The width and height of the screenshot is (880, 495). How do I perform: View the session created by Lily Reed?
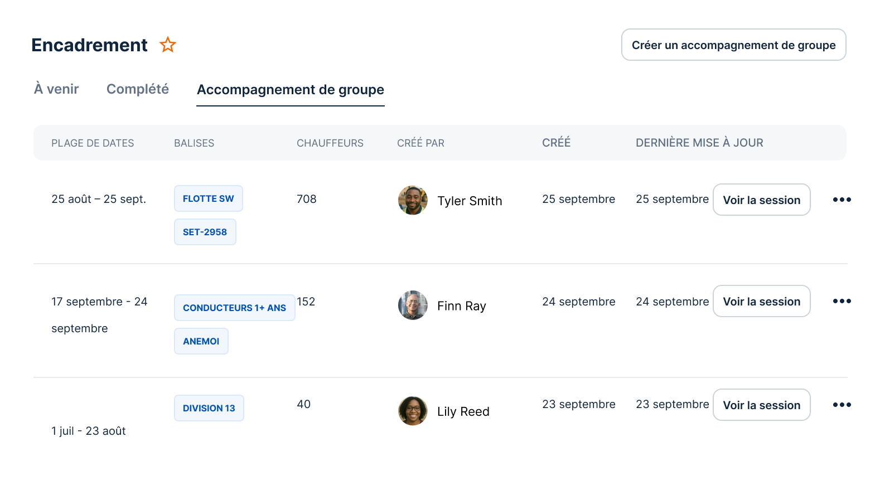pyautogui.click(x=761, y=405)
